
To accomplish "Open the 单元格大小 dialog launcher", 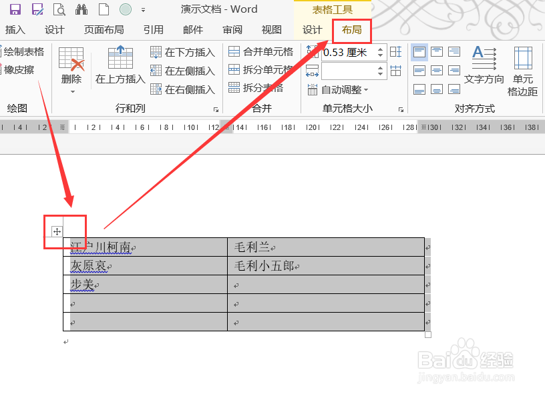I will coord(401,110).
